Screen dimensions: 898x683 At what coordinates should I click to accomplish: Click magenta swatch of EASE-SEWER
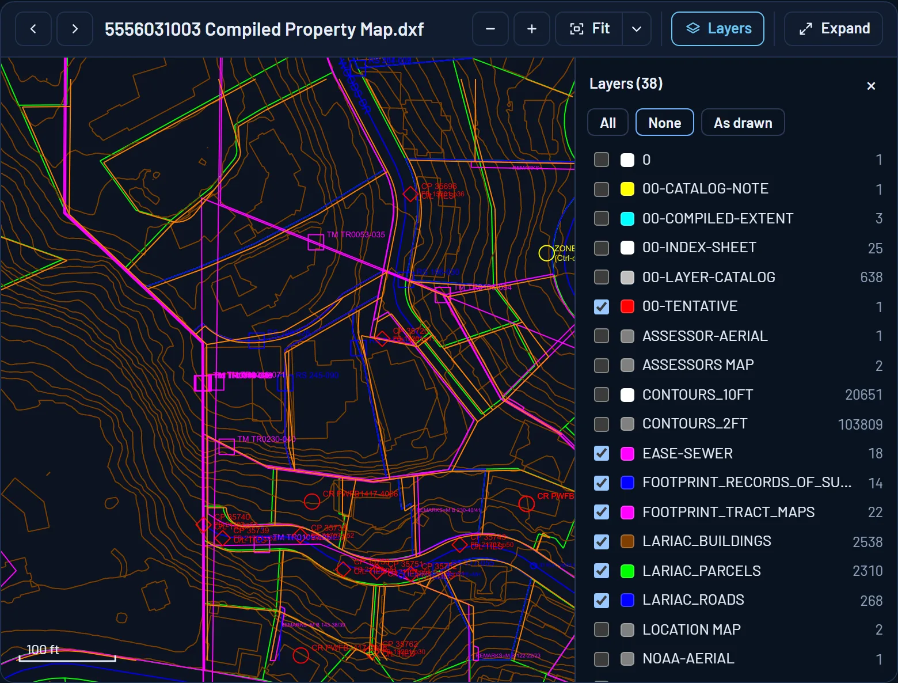point(627,453)
